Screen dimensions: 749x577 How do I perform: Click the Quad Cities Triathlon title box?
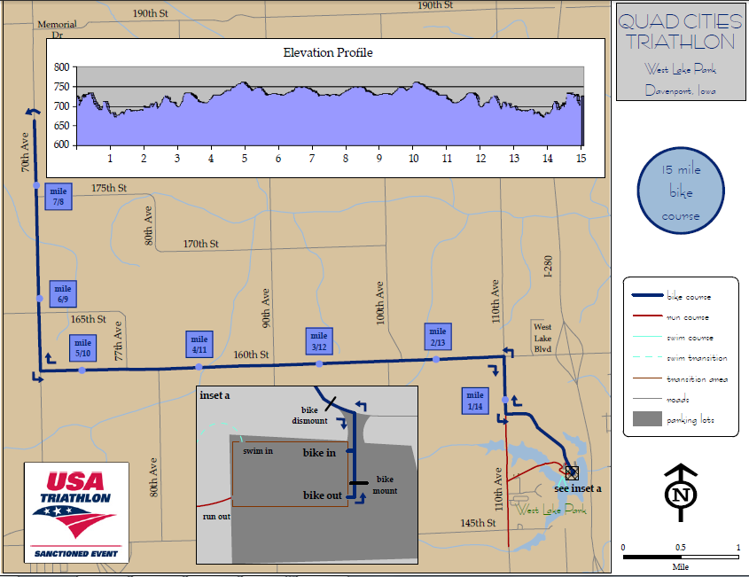(x=675, y=52)
